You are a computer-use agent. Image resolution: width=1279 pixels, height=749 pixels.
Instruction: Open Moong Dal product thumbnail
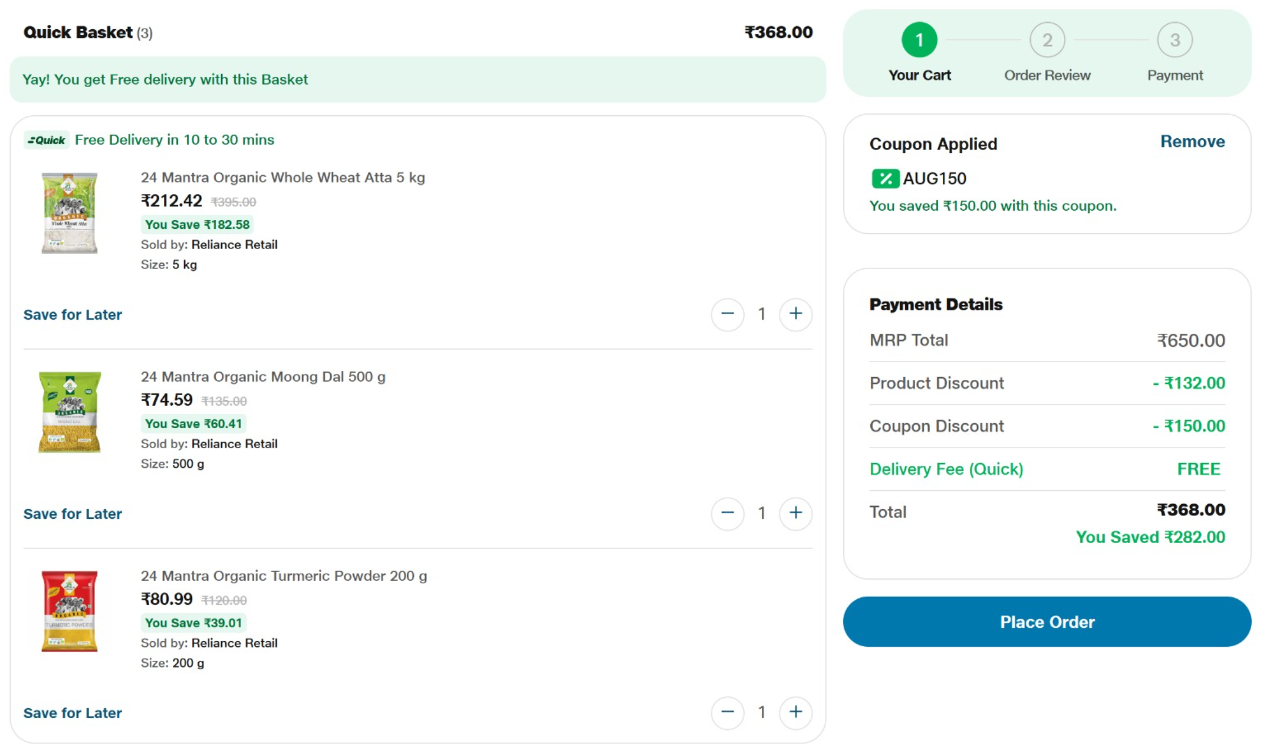(69, 412)
